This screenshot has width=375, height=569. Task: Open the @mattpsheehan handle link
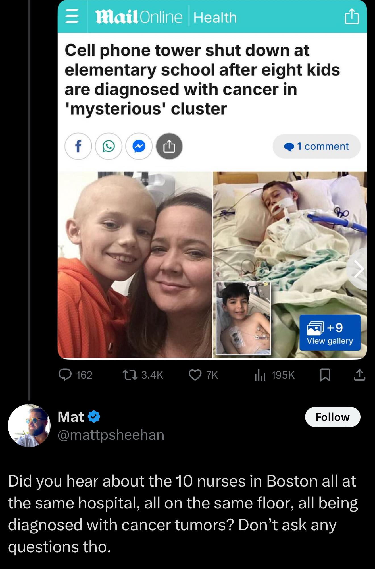pyautogui.click(x=111, y=435)
